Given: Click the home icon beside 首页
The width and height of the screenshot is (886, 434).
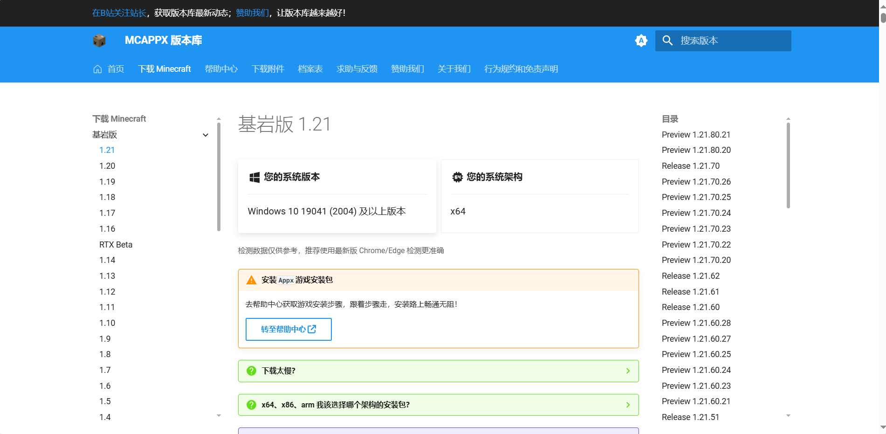Looking at the screenshot, I should [x=97, y=69].
